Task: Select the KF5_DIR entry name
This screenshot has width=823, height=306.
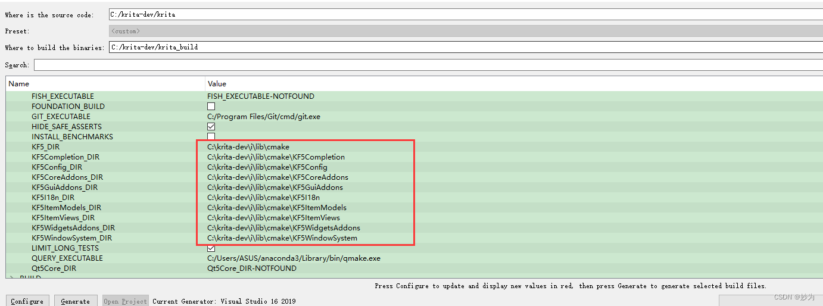Action: 45,147
